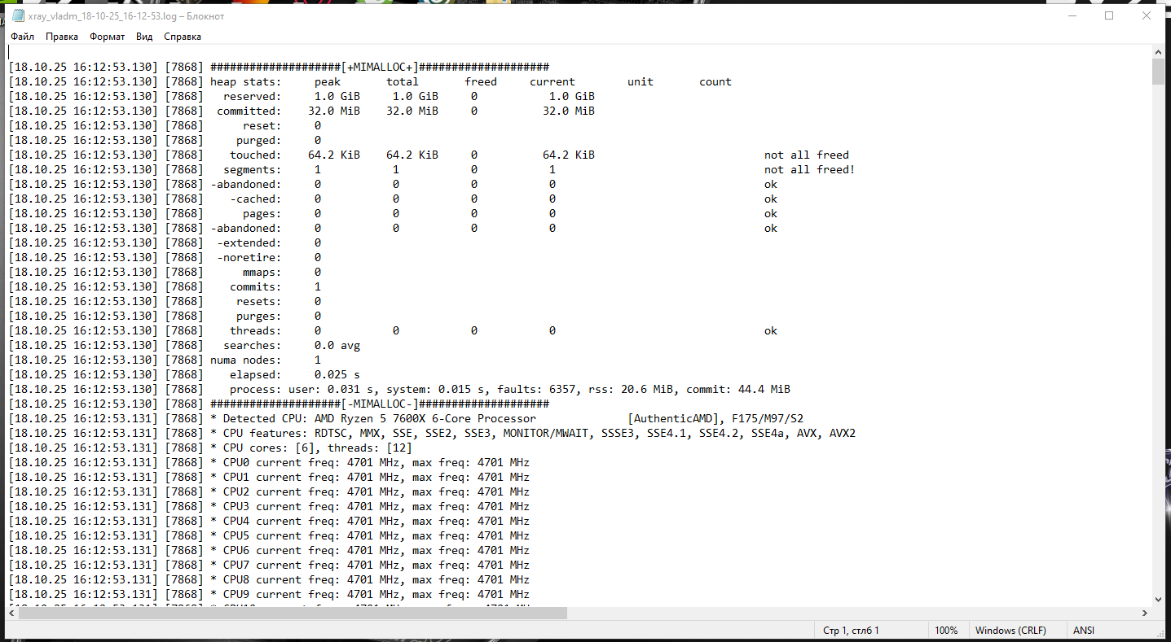Screen dimensions: 1171x642
Task: Open the Формат menu
Action: click(x=108, y=37)
